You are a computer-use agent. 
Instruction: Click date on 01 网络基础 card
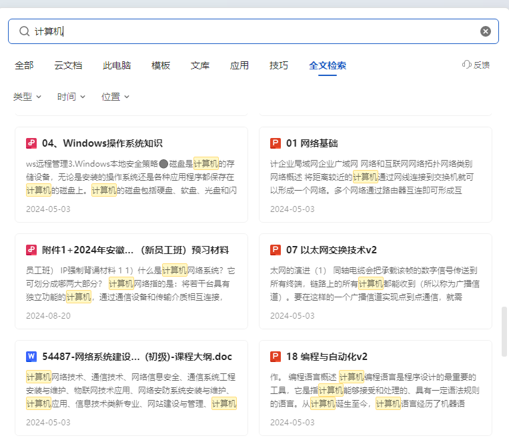coord(292,209)
